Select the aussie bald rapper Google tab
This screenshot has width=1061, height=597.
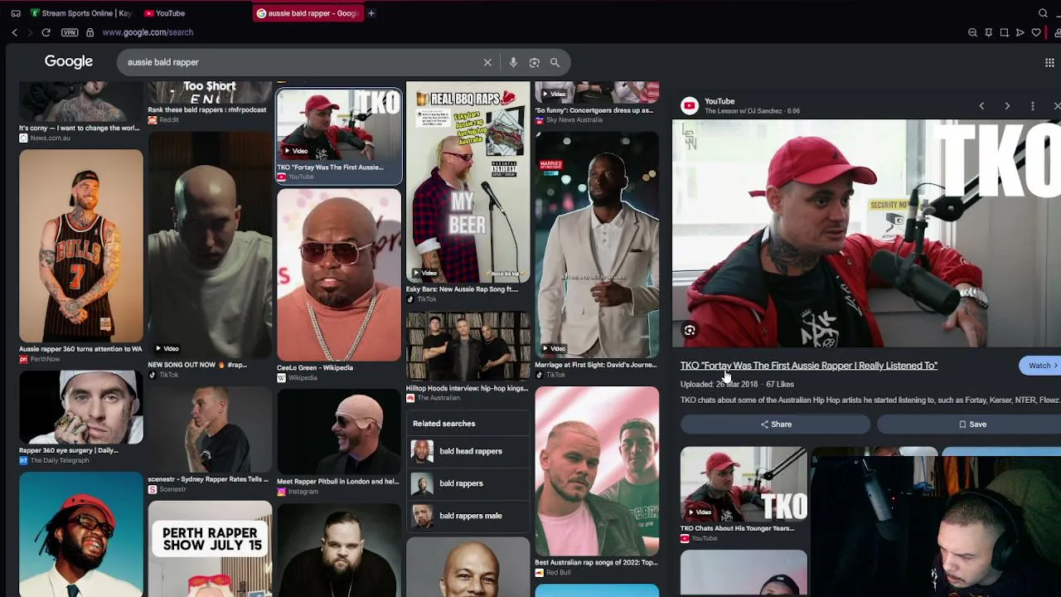coord(308,13)
